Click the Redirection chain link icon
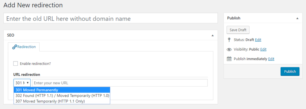The image size is (306, 109). 15,47
